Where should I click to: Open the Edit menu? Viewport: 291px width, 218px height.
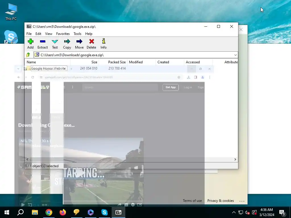click(38, 34)
